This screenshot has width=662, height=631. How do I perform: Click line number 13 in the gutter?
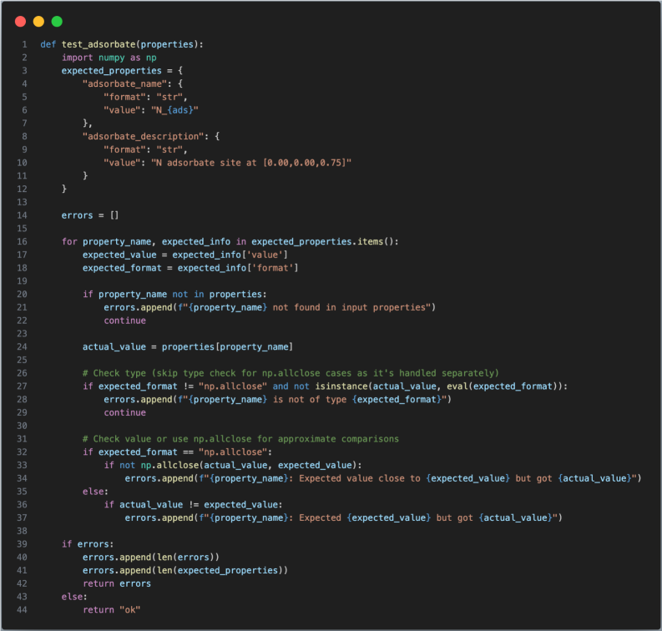(22, 202)
